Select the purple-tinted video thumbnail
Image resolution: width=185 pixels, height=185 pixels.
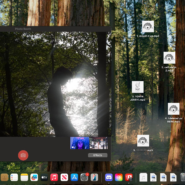tap(80, 143)
